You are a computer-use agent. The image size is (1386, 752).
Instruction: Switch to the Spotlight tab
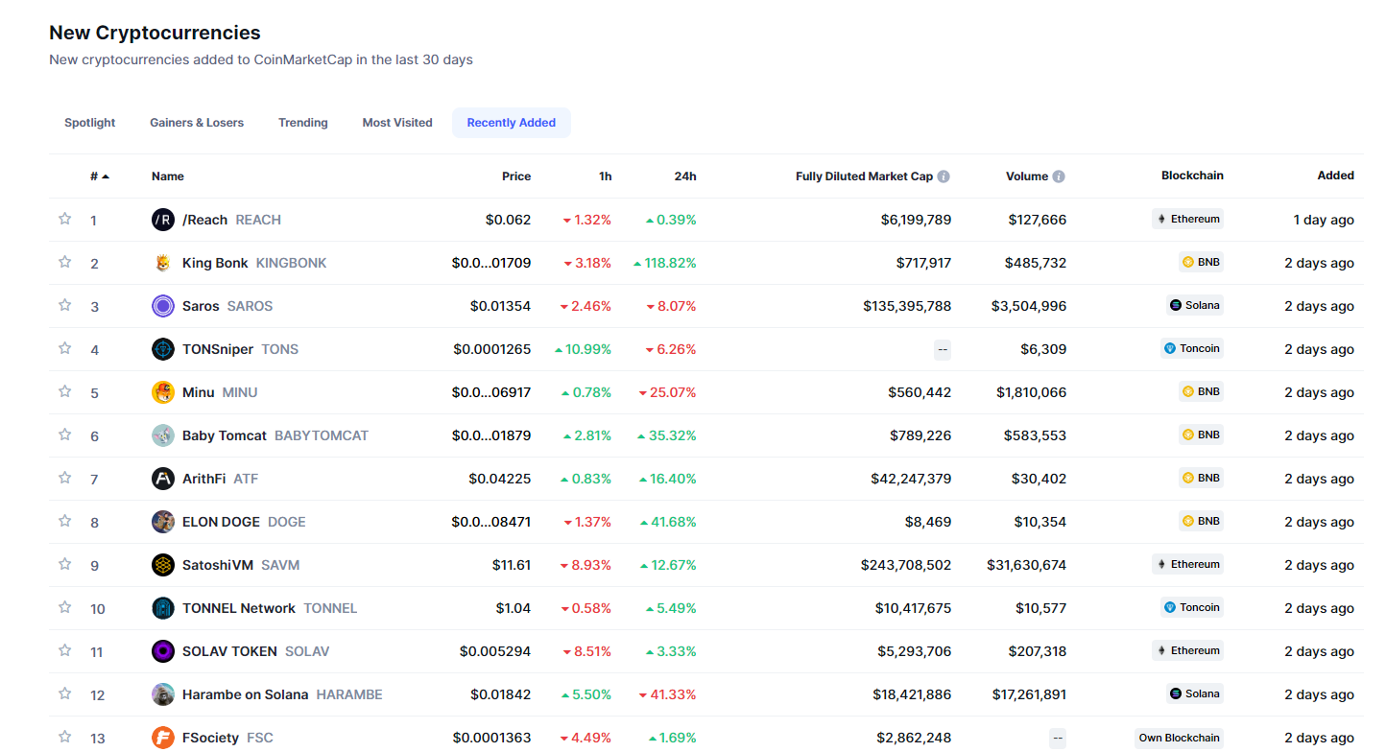90,123
